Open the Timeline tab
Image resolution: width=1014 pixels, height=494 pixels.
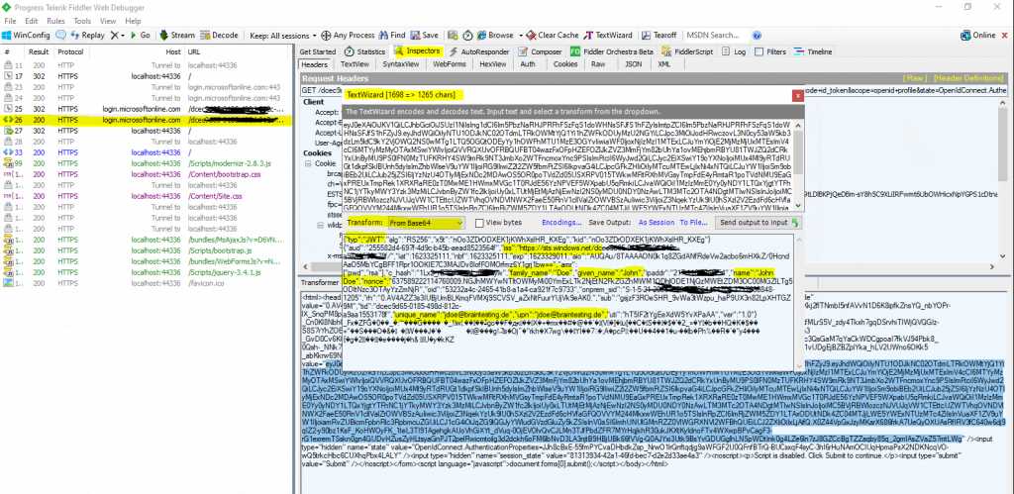click(813, 51)
